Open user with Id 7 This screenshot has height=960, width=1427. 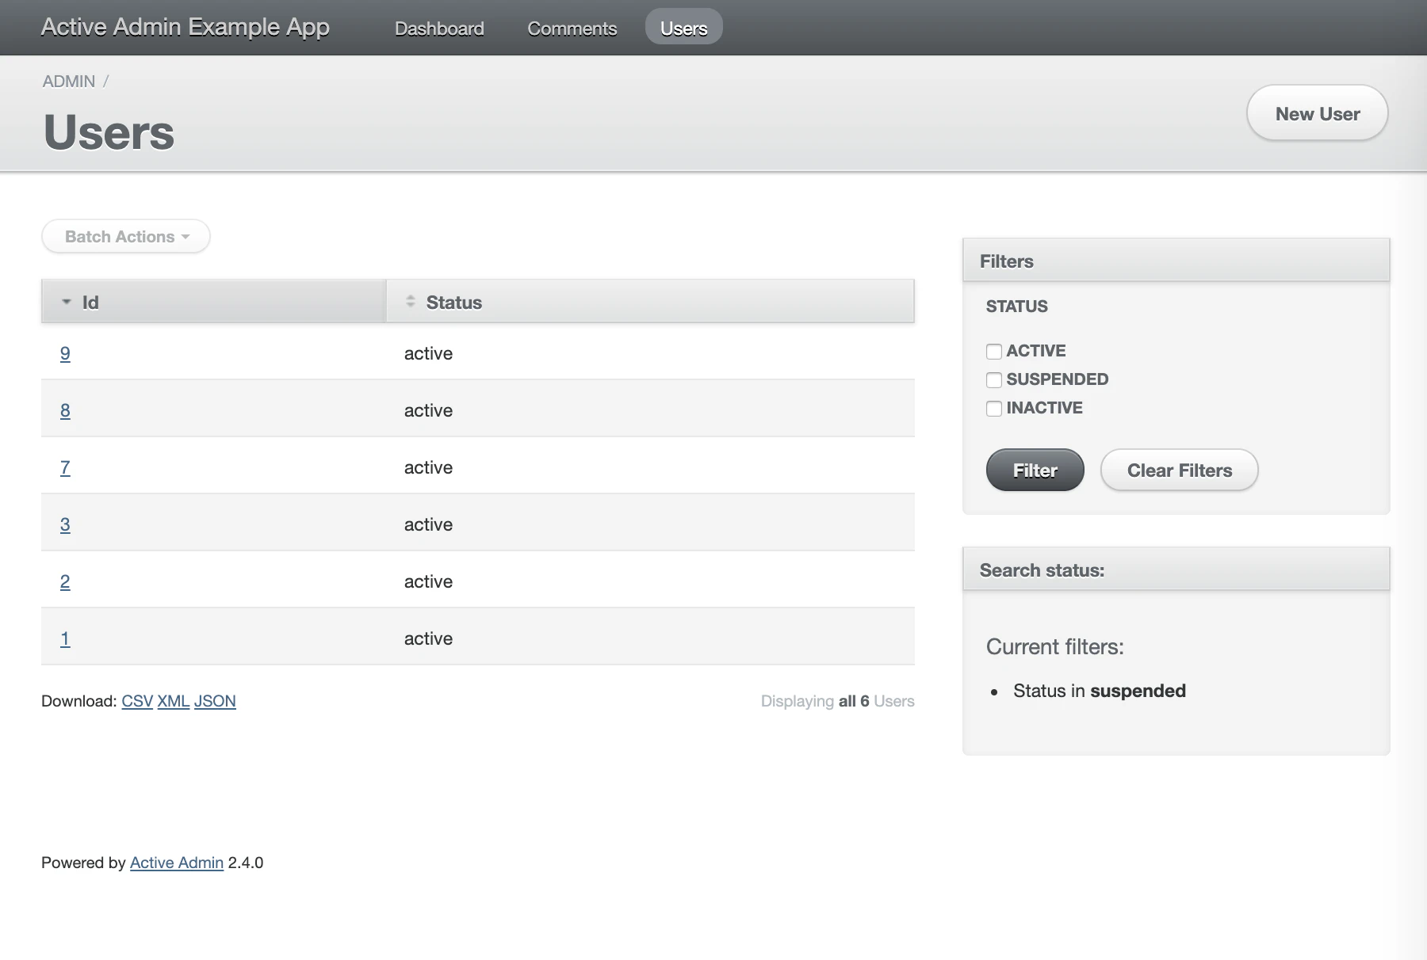pyautogui.click(x=65, y=467)
